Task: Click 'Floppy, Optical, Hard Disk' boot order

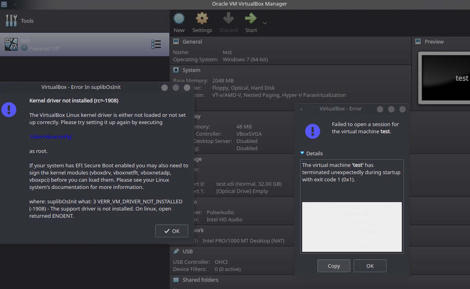Action: (244, 88)
